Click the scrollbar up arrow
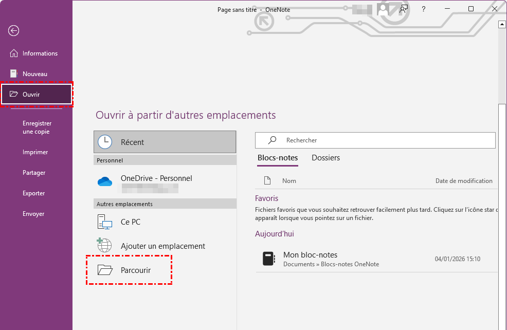This screenshot has height=330, width=507. click(x=502, y=24)
